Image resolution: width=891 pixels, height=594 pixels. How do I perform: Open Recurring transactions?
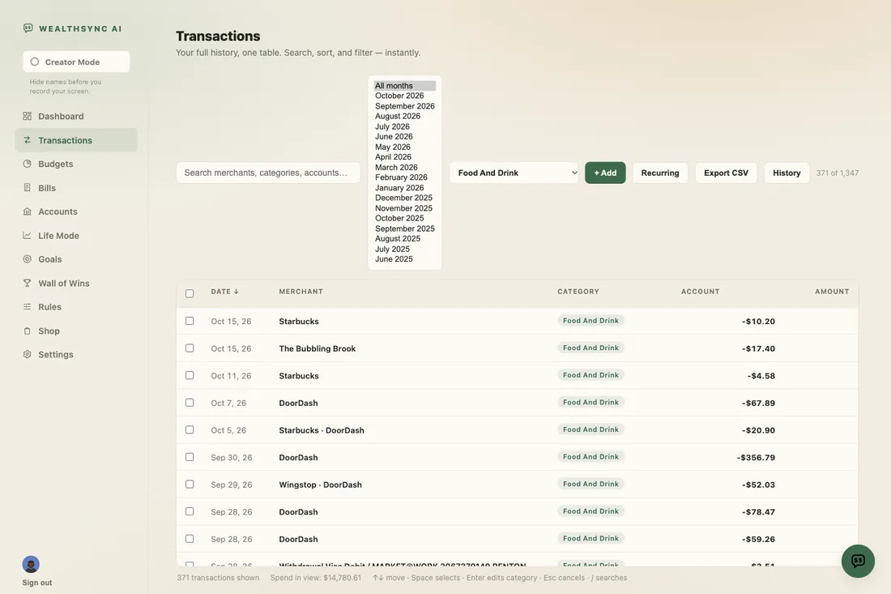pos(659,173)
